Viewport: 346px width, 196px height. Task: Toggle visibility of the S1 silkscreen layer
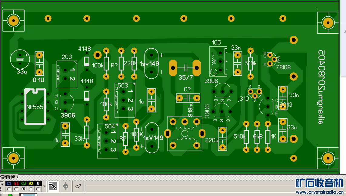(x=16, y=183)
